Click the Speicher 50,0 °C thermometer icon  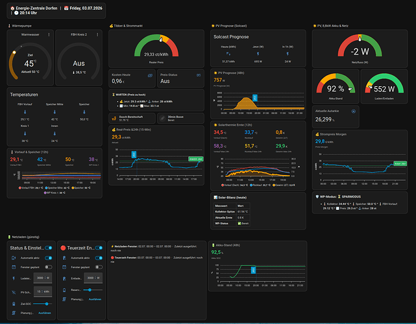(84, 112)
